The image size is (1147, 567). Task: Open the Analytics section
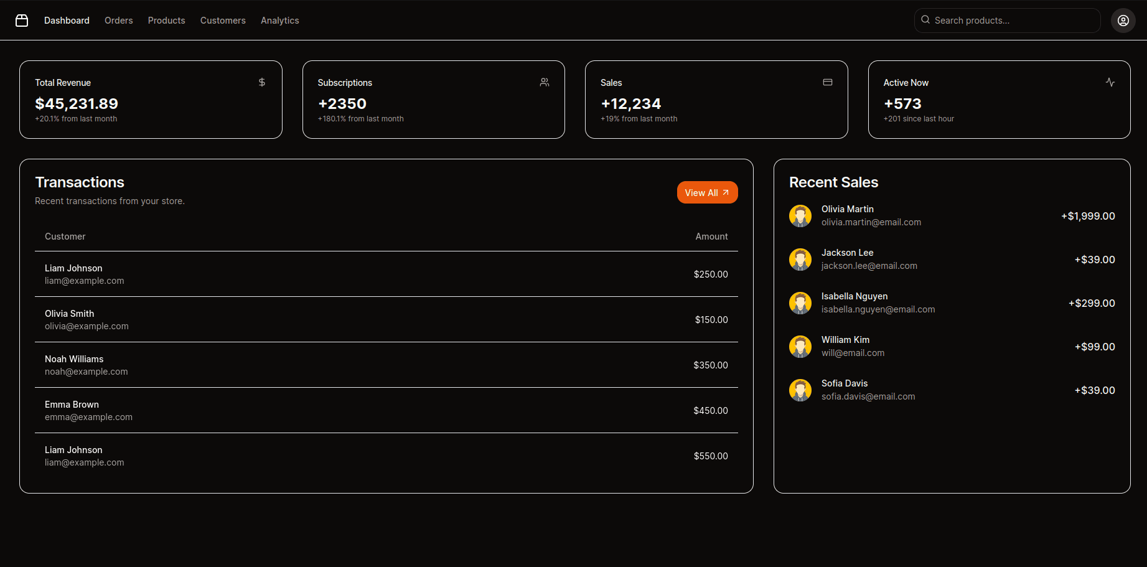pyautogui.click(x=279, y=20)
